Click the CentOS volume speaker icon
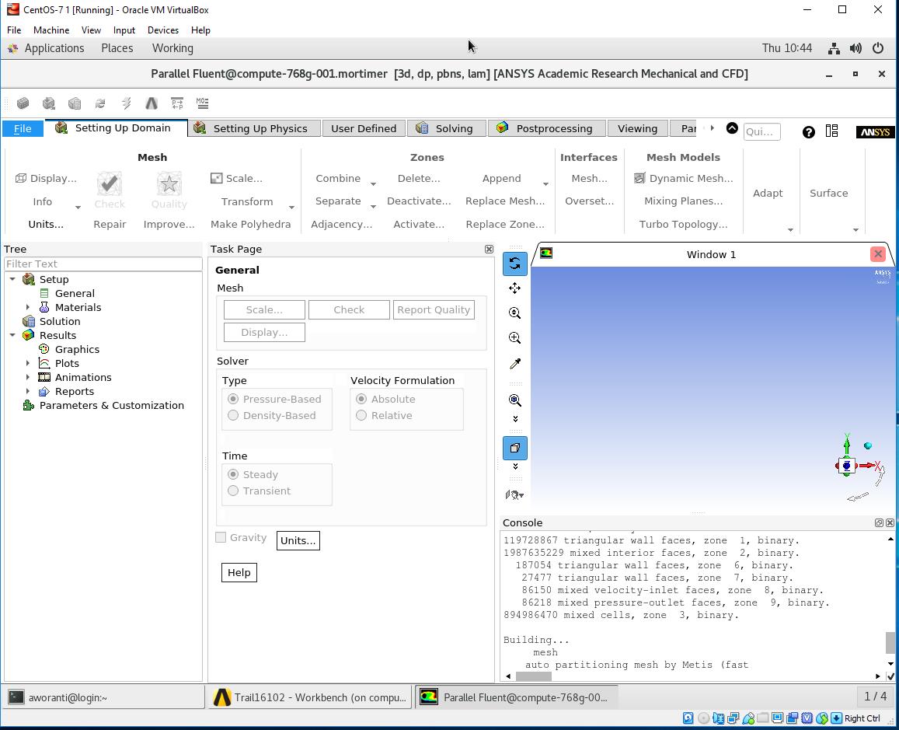This screenshot has width=899, height=730. click(855, 48)
